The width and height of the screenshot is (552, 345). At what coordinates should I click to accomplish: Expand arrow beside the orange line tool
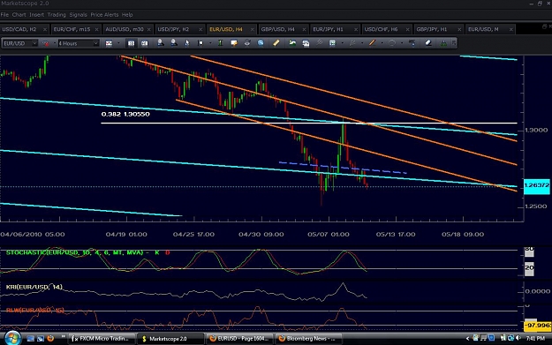click(382, 43)
